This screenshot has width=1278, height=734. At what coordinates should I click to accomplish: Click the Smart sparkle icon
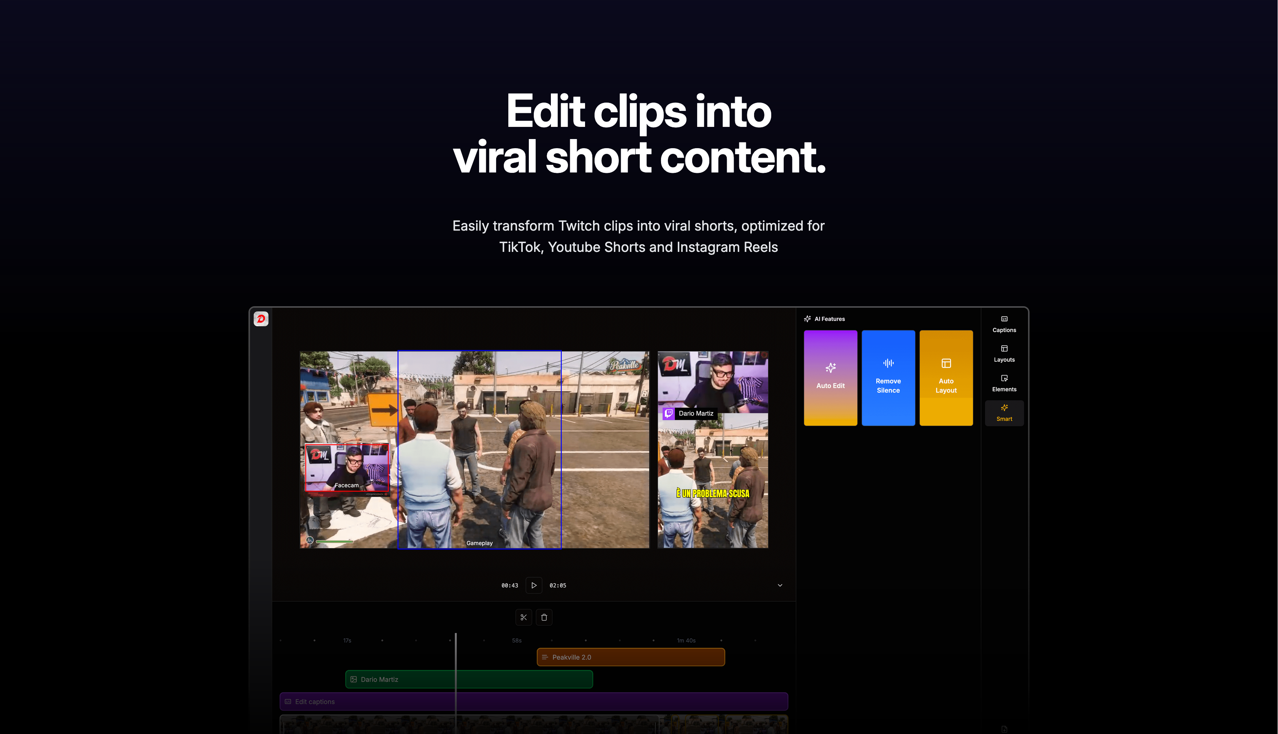1004,407
